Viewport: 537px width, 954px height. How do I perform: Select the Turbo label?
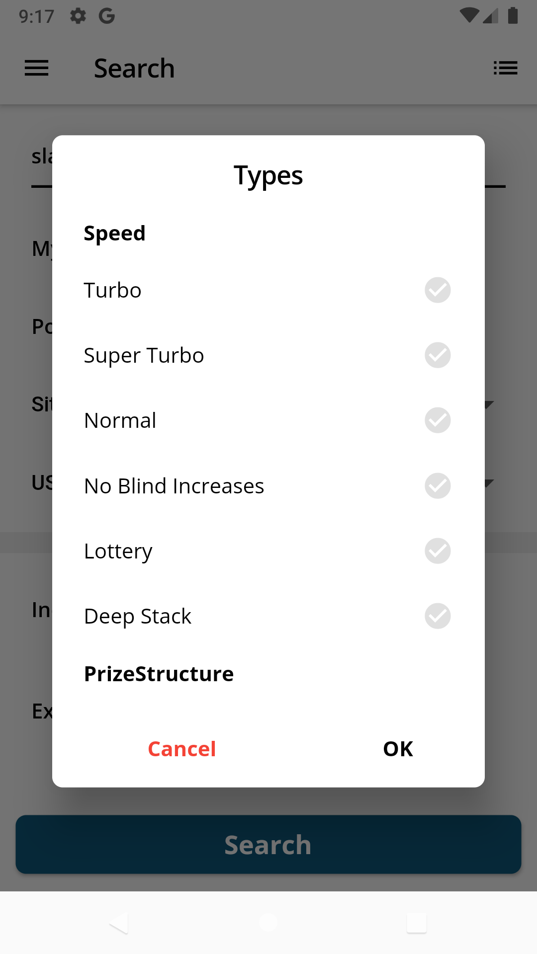coord(113,290)
